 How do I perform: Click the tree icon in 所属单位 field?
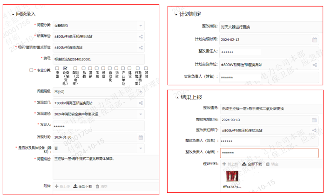tap(141, 36)
